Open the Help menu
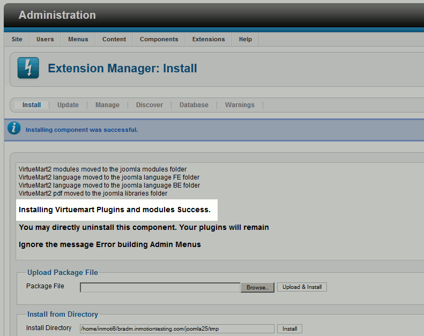This screenshot has height=336, width=424. pyautogui.click(x=246, y=39)
